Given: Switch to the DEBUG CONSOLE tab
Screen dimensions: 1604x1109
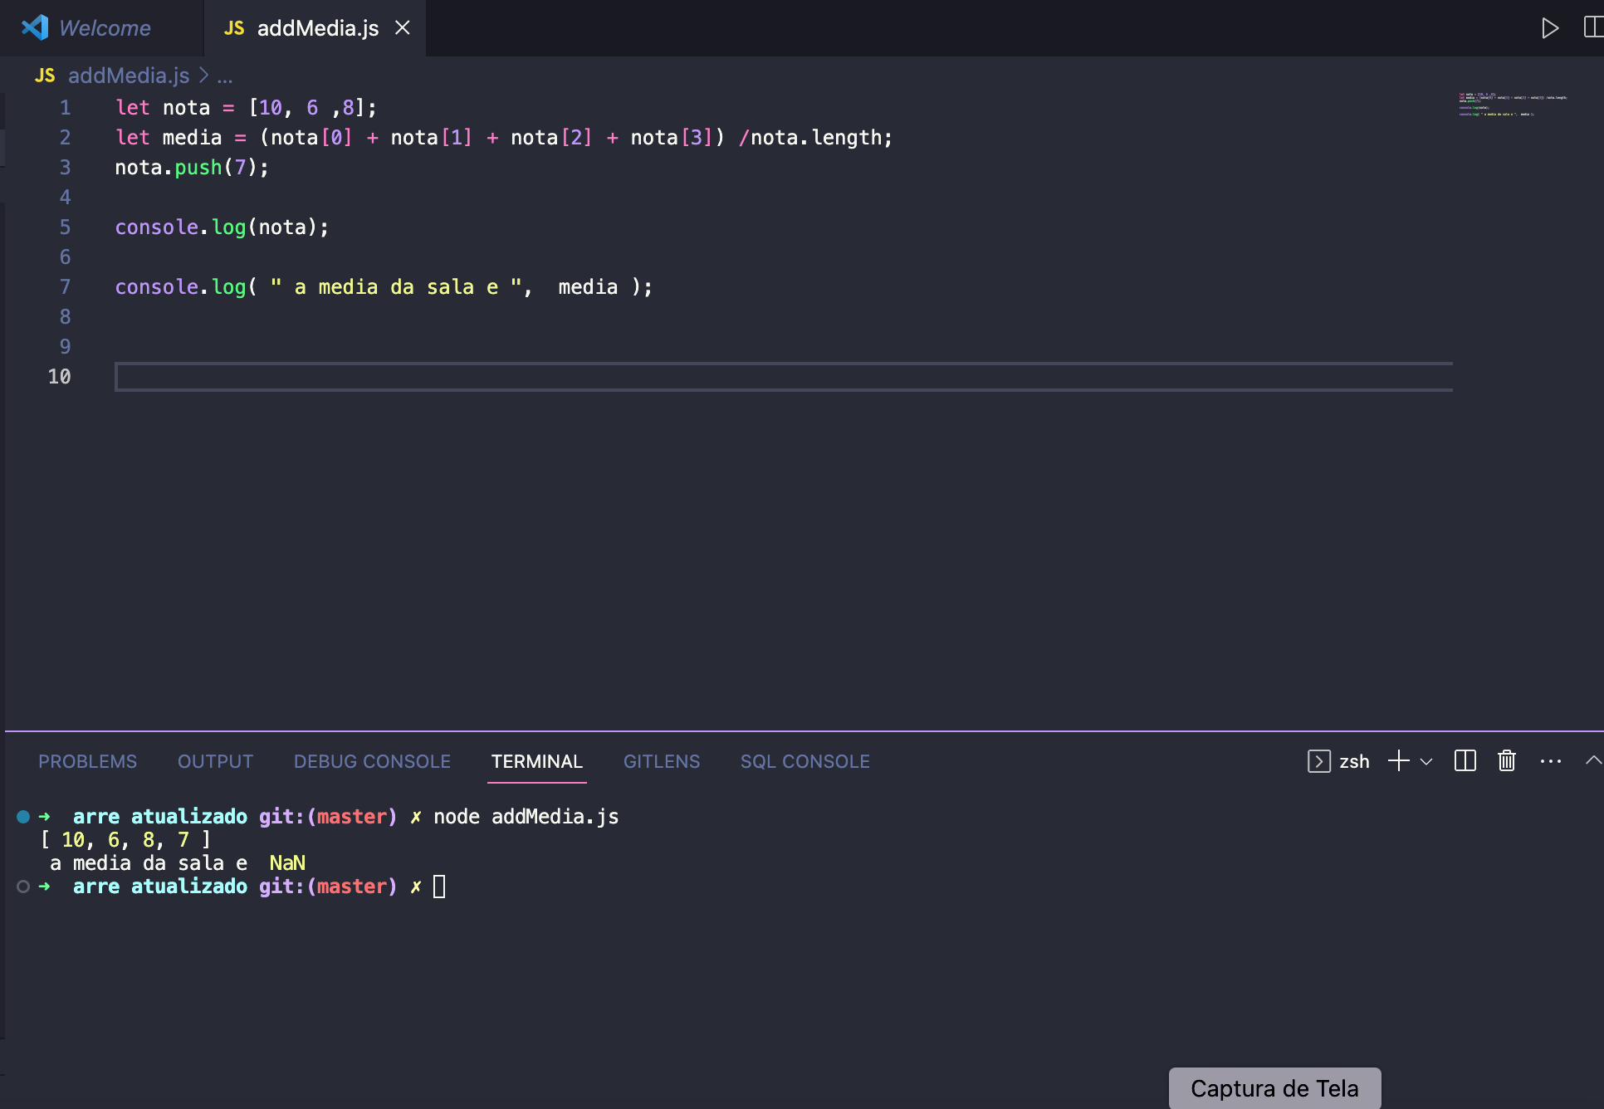Looking at the screenshot, I should (372, 761).
